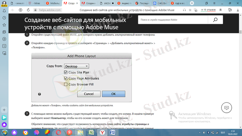Switch to the (140) Входящие mail tab
242x136 pixels.
(161, 3)
